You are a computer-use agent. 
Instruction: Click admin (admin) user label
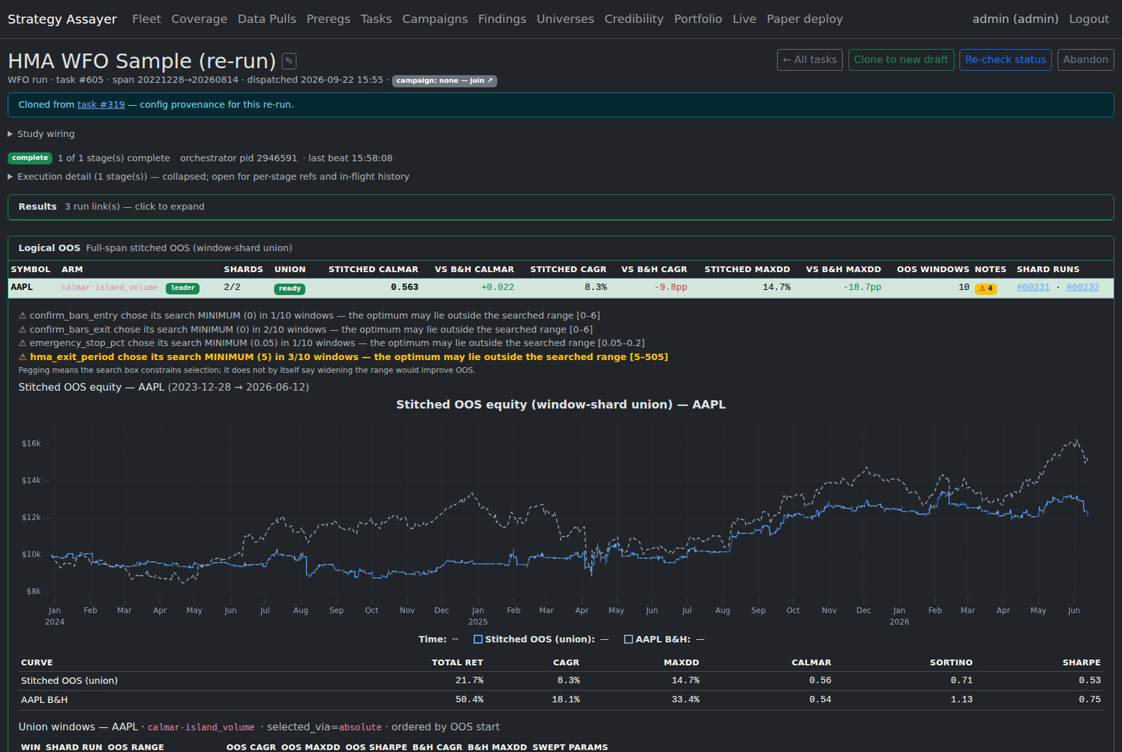1016,19
